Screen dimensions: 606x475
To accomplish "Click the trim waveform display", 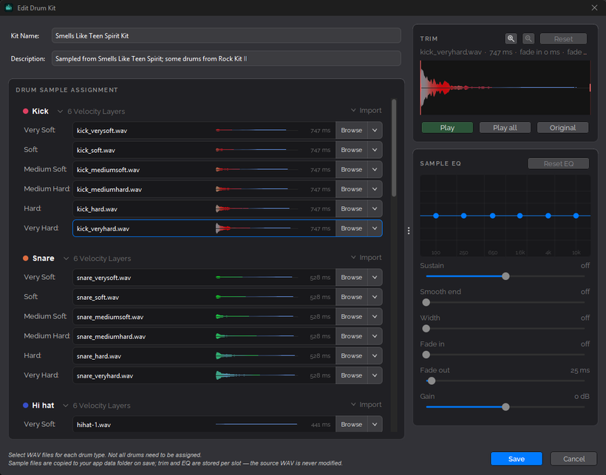I will tap(505, 88).
